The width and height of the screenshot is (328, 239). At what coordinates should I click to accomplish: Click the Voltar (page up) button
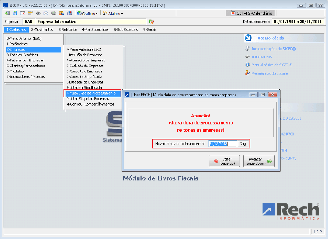(224, 161)
